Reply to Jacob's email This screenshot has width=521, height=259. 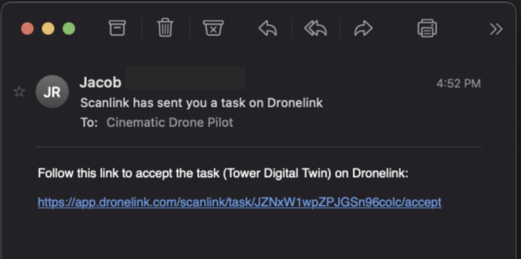tap(268, 29)
